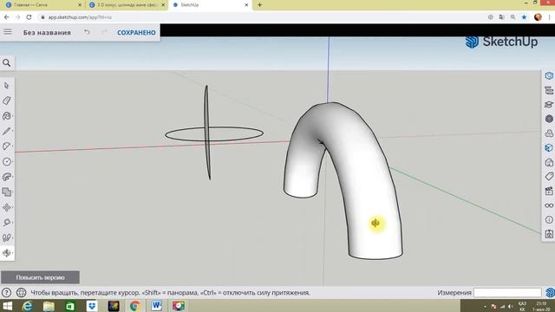Image resolution: width=555 pixels, height=312 pixels.
Task: Open the Chrome profile avatar
Action: tap(538, 17)
